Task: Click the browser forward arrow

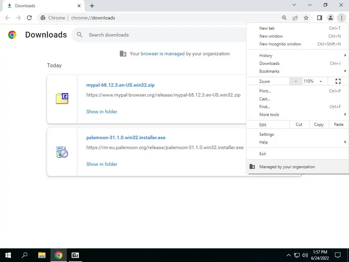Action: [x=18, y=18]
